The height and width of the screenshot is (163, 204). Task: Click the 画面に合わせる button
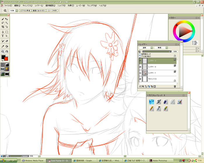tap(39, 10)
